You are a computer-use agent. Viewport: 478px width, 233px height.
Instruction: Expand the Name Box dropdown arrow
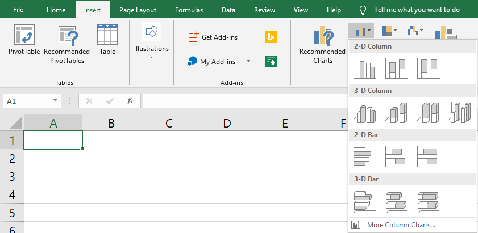(x=55, y=101)
